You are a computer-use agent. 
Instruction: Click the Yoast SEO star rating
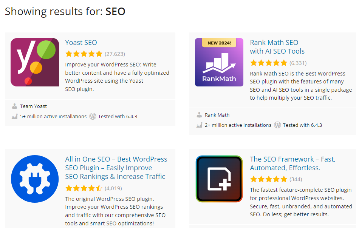(84, 54)
